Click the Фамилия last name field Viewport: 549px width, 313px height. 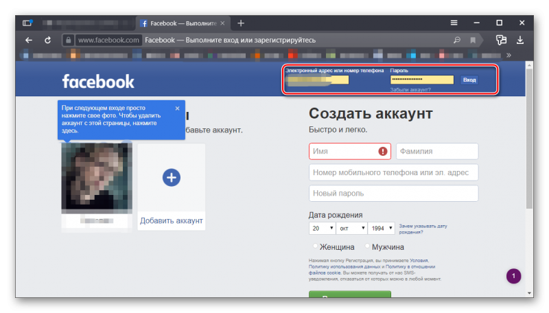437,151
